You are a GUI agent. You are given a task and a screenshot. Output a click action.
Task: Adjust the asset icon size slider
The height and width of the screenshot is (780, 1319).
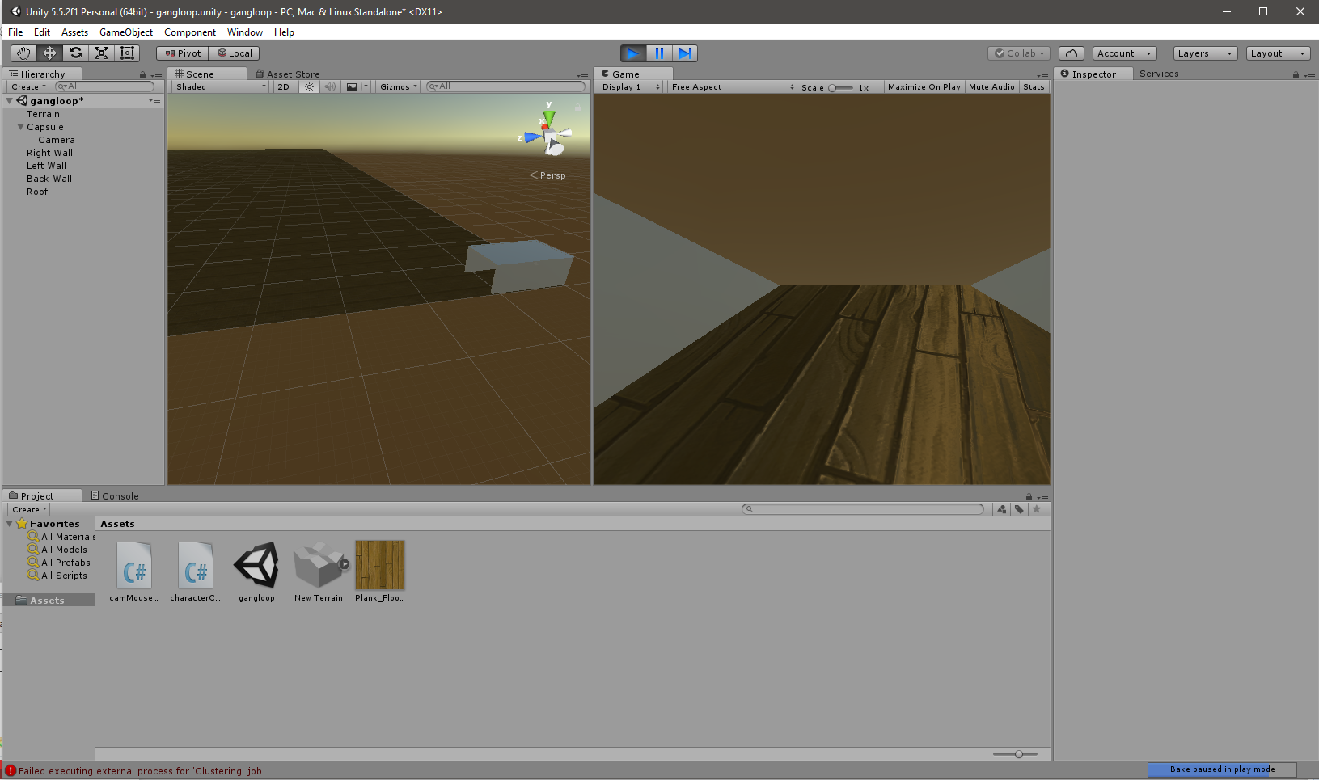click(x=1015, y=754)
